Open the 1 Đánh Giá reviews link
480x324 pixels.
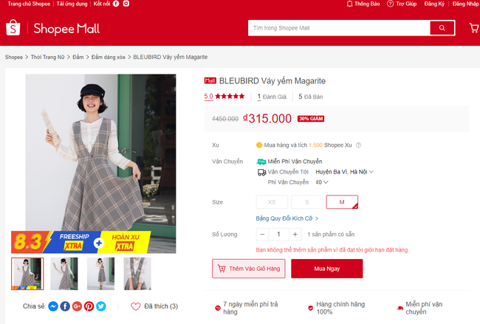(272, 97)
